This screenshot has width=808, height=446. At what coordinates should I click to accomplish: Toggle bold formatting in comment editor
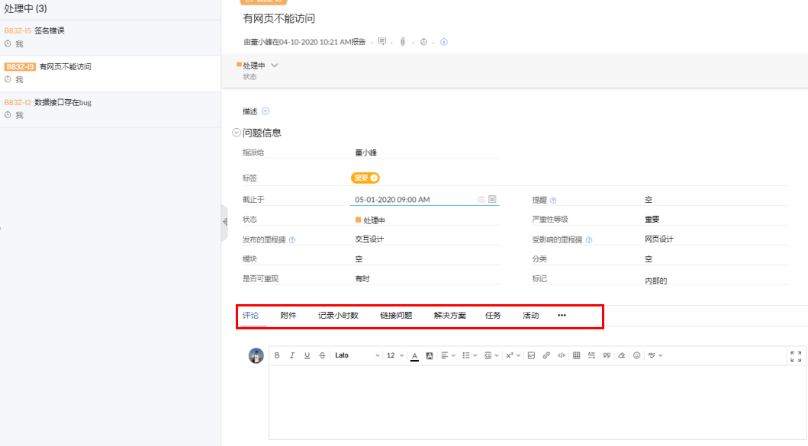click(277, 355)
